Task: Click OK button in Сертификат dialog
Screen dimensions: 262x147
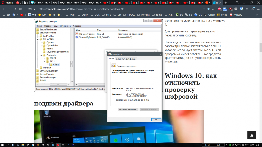Action: pyautogui.click(x=156, y=120)
